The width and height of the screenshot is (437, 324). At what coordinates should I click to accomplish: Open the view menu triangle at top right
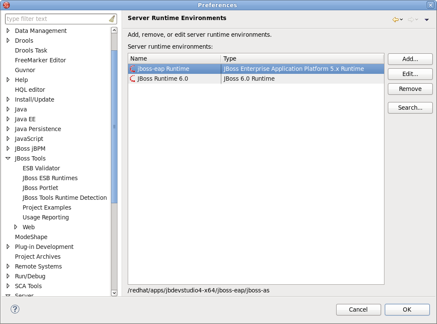[426, 19]
